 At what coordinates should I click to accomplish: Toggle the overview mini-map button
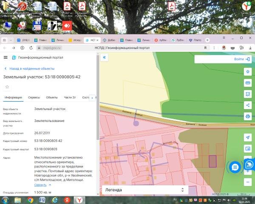click(x=248, y=148)
